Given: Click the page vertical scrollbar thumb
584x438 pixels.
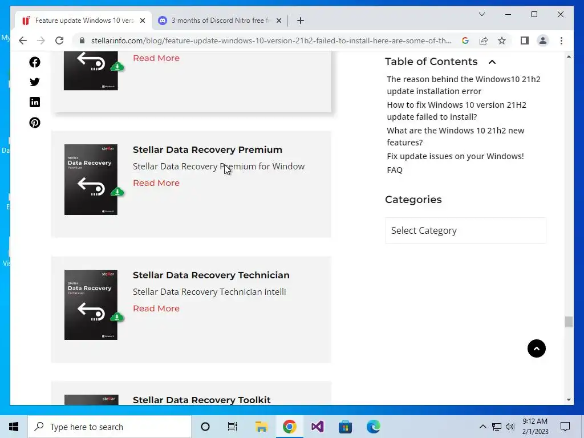Looking at the screenshot, I should (569, 322).
